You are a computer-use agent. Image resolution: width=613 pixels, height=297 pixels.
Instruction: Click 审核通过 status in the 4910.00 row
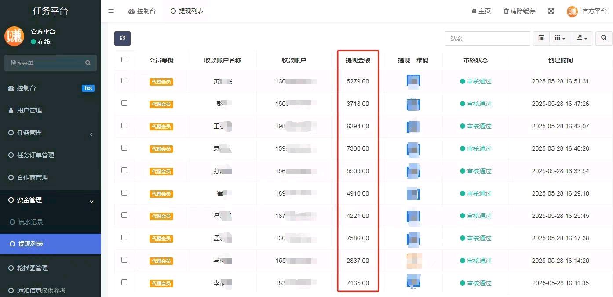tap(476, 193)
